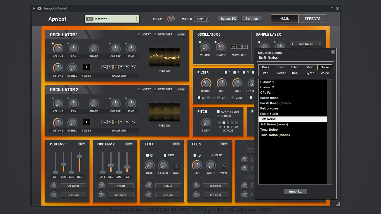Open the FltCut assignment in LFO 1
Screen dimensions: 381x214
click(168, 186)
